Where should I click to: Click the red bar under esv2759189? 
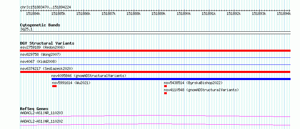click(155, 51)
